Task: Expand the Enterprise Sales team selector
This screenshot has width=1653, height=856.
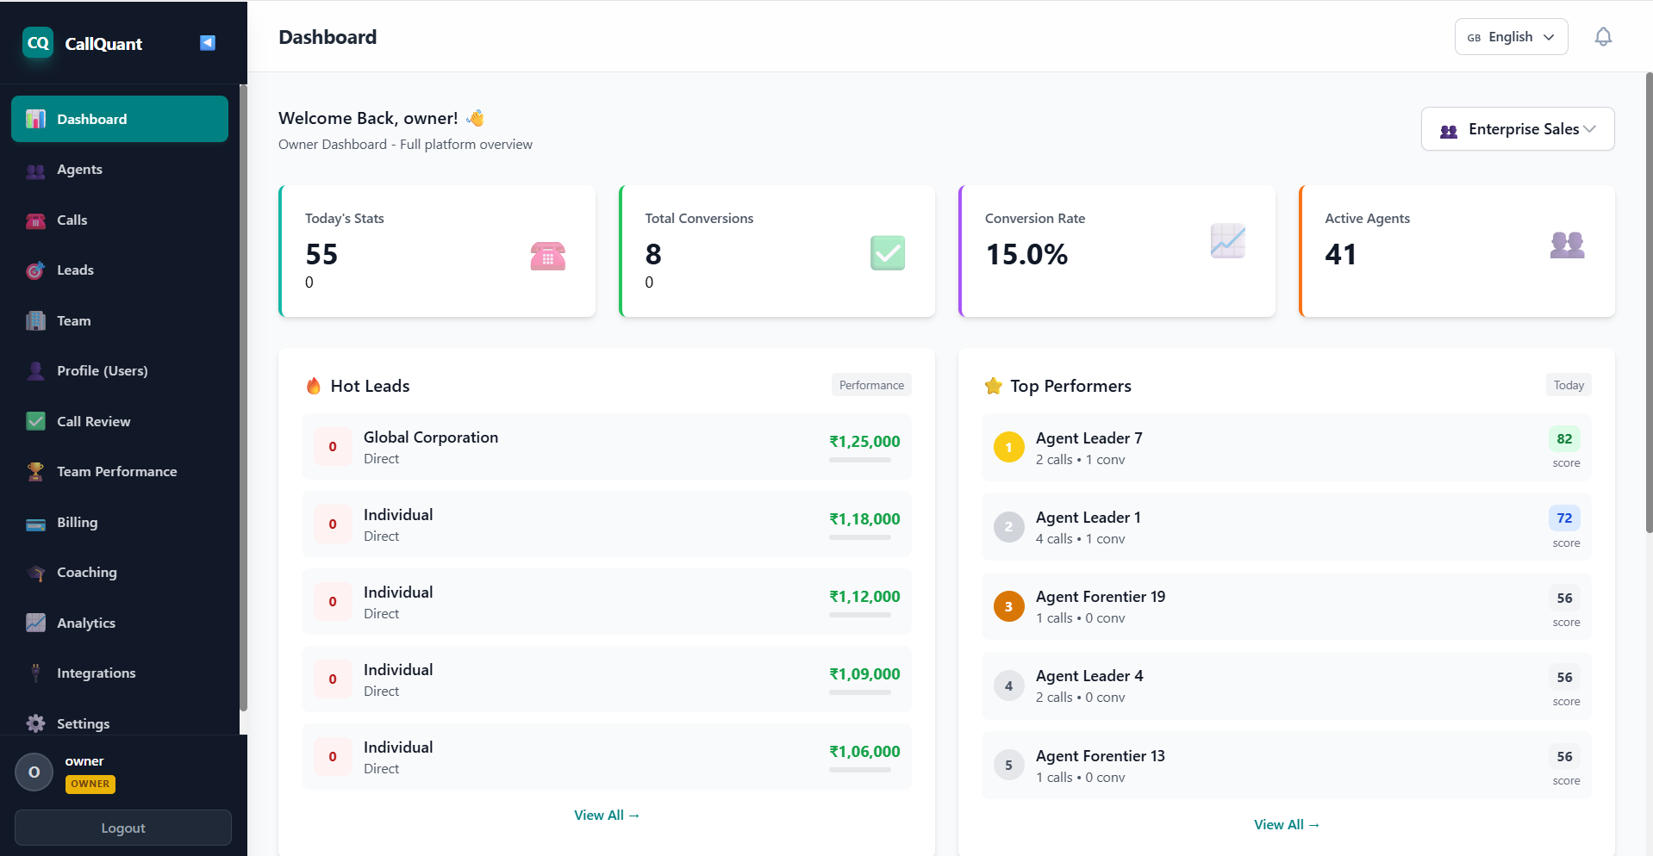Action: (1517, 128)
